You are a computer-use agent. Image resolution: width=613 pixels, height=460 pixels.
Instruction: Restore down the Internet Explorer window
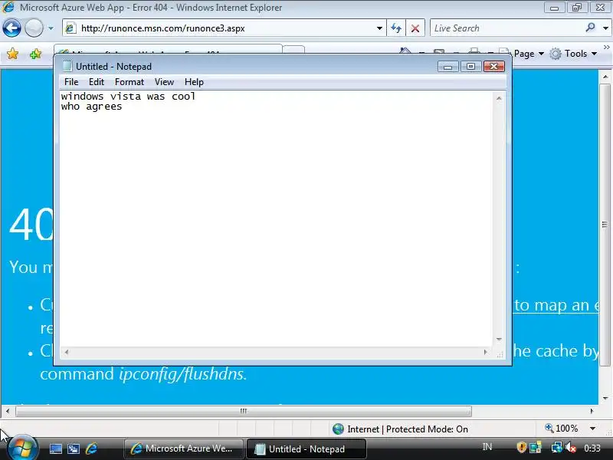[x=577, y=8]
